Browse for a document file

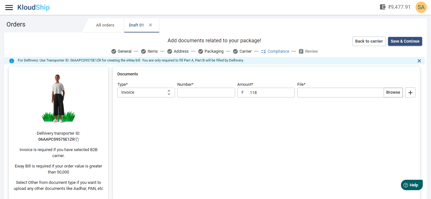393,92
